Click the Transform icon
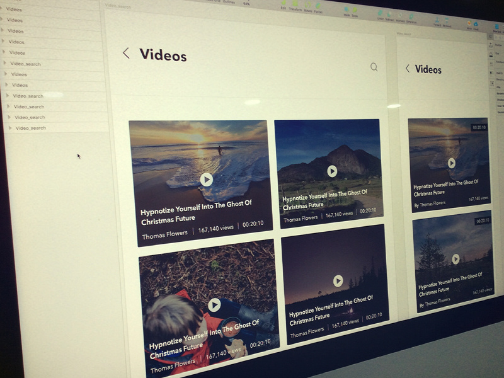Image resolution: width=504 pixels, height=378 pixels. click(x=295, y=4)
